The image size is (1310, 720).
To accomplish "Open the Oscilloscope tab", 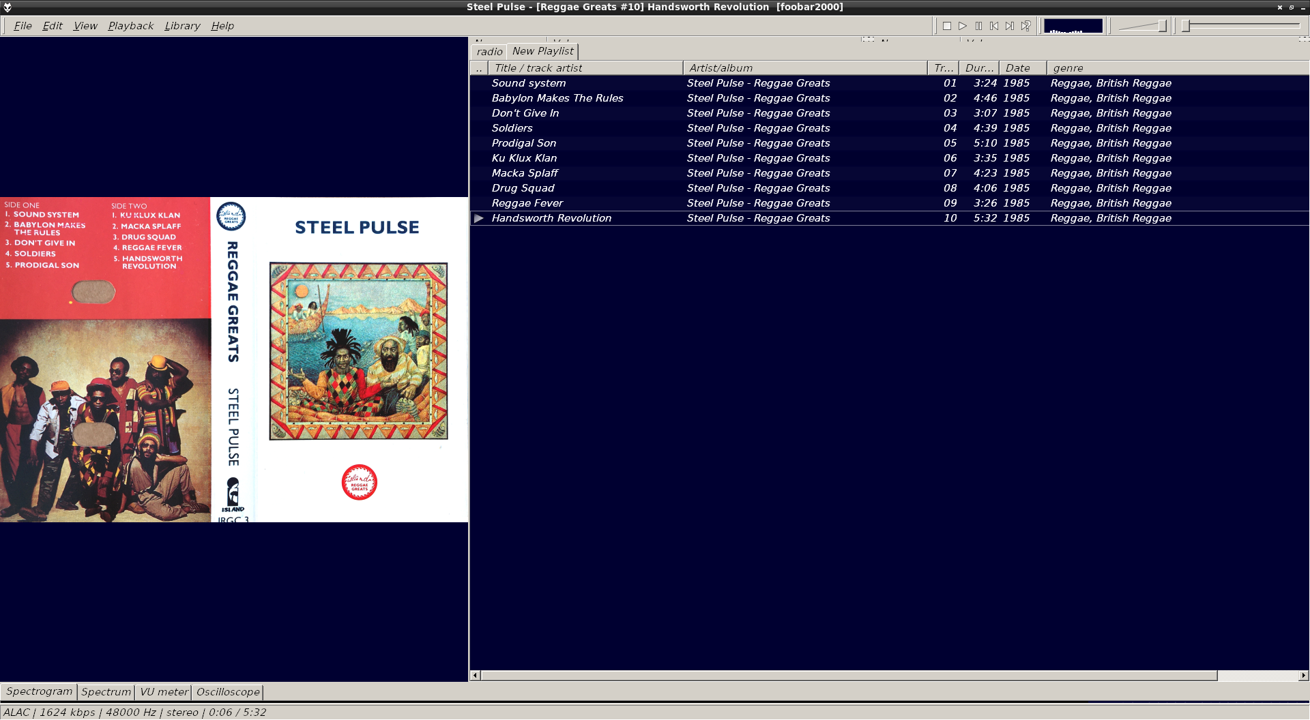I will pos(228,692).
